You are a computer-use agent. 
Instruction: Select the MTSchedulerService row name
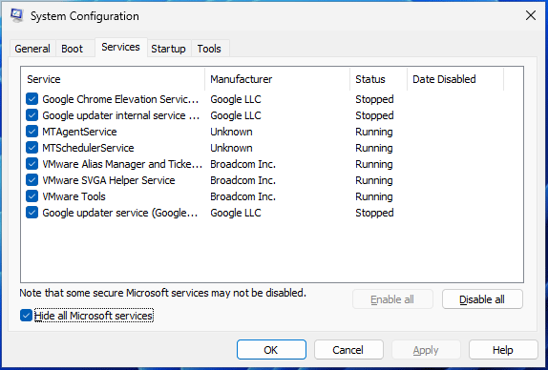[x=88, y=148]
